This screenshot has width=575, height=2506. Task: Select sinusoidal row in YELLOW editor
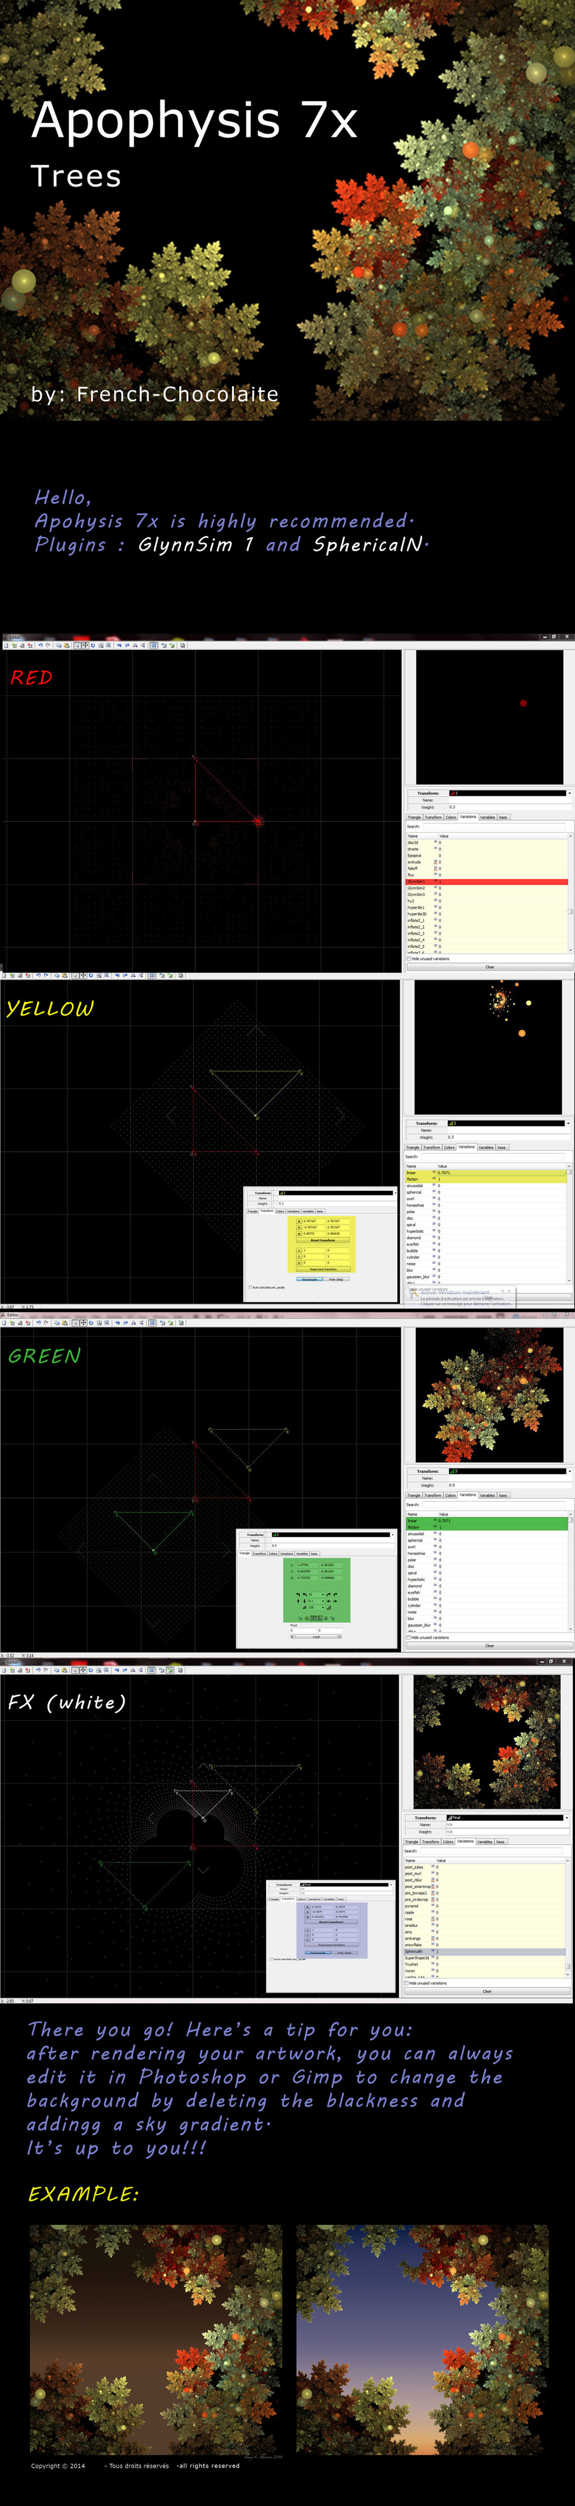(x=486, y=1186)
